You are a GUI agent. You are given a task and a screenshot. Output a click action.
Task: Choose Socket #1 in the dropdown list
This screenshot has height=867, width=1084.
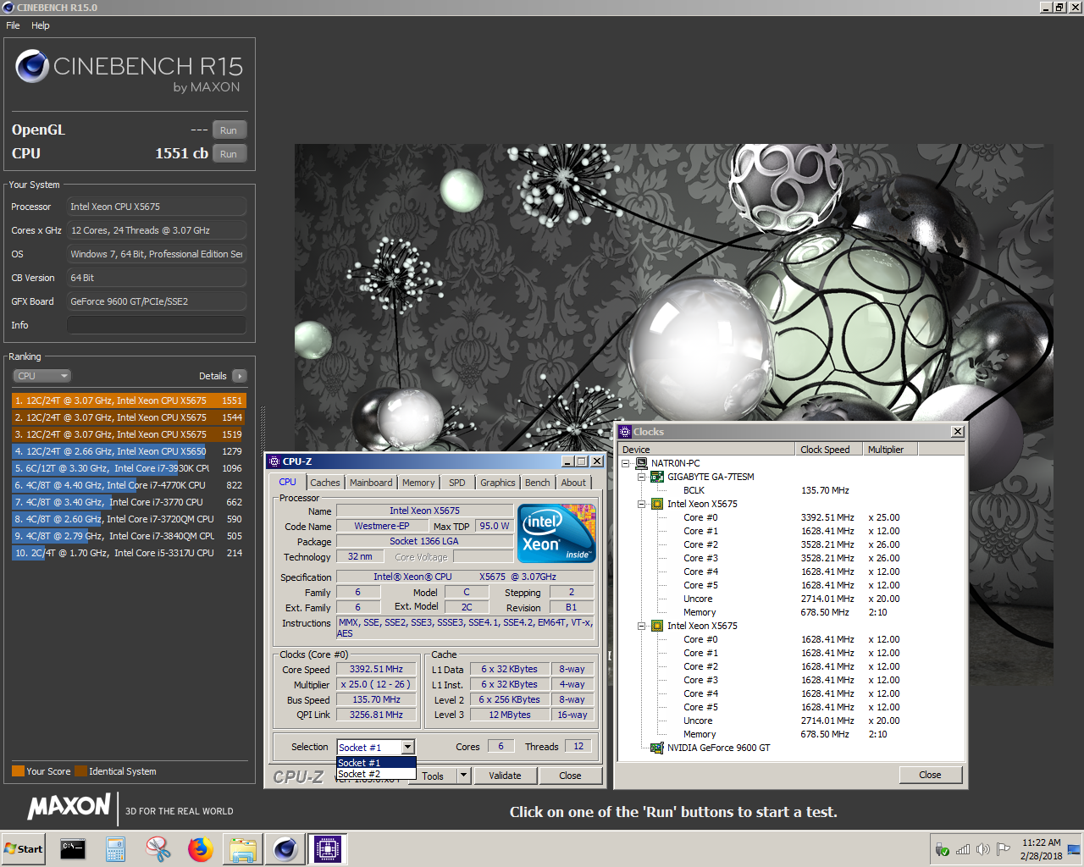[376, 763]
